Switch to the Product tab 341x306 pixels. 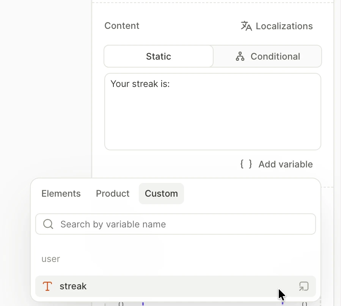[x=113, y=194]
